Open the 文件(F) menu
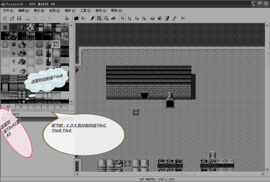This screenshot has width=270, height=182. [x=8, y=11]
